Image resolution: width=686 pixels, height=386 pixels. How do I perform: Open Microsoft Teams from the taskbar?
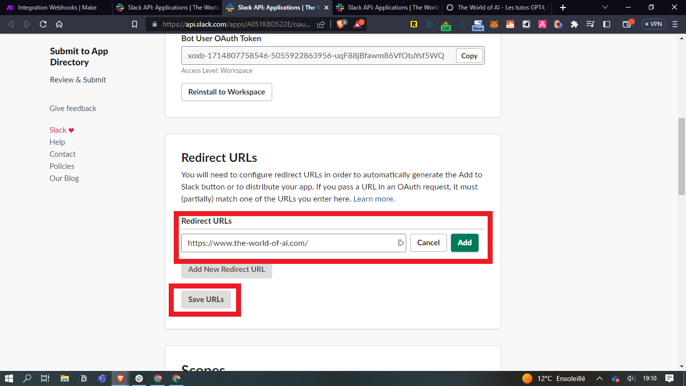click(x=102, y=378)
